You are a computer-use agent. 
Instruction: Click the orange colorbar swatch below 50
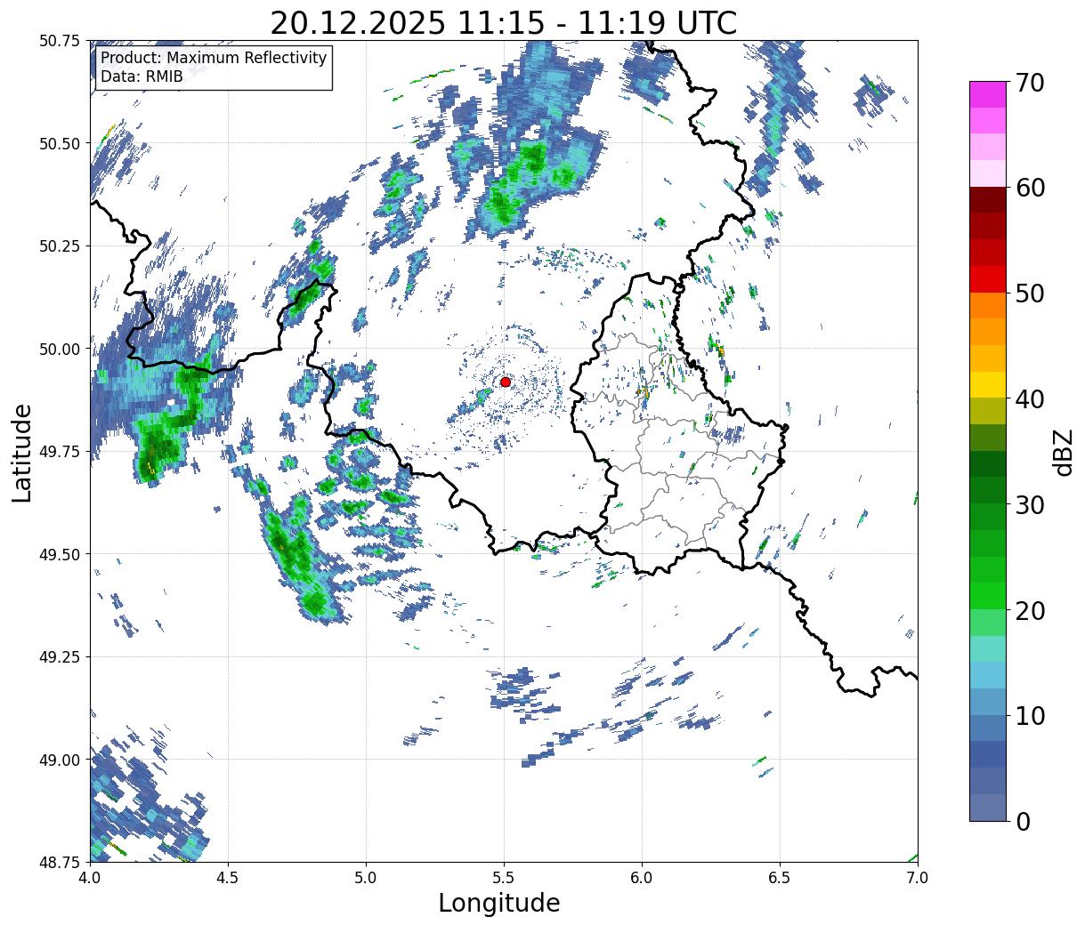pos(988,306)
